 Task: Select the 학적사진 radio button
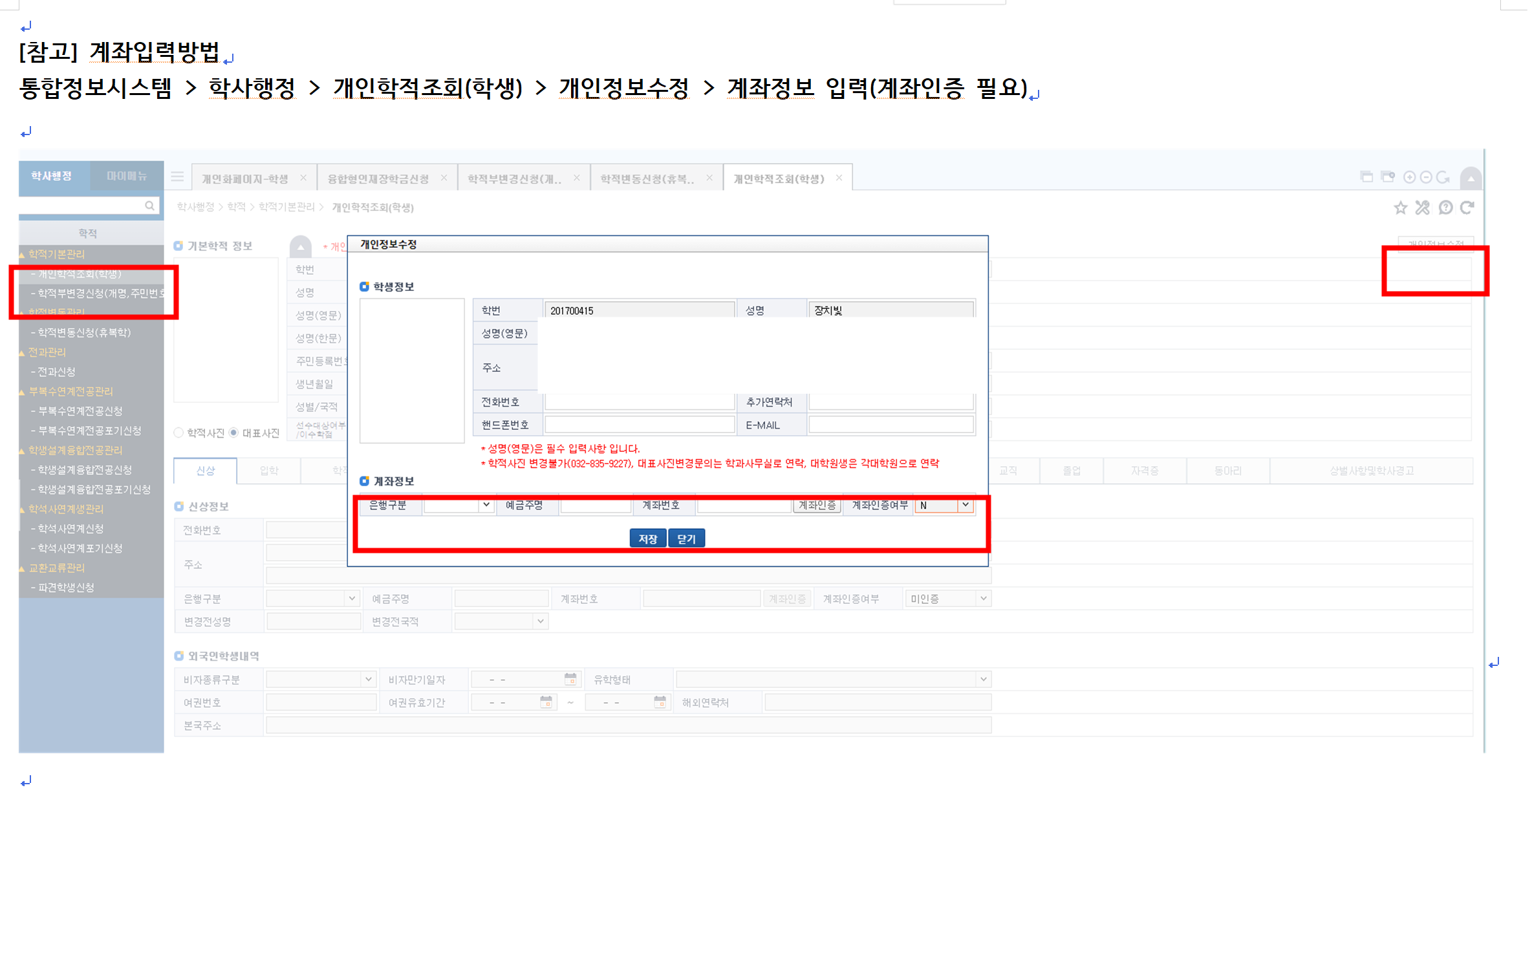click(x=179, y=433)
